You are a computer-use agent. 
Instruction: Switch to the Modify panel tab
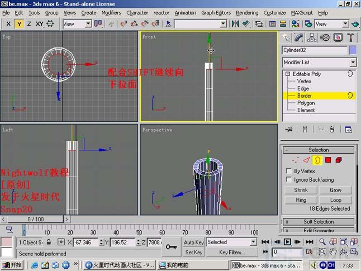[x=298, y=38]
